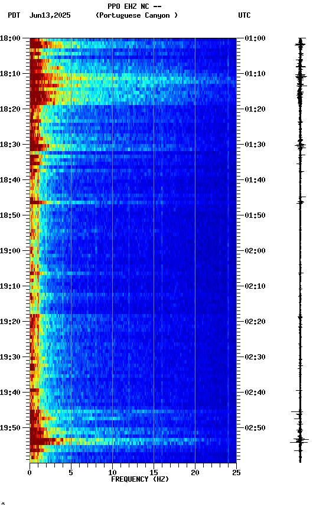Click the 02:20 UTC time label
Screen dimensions: 326x510
click(255, 322)
